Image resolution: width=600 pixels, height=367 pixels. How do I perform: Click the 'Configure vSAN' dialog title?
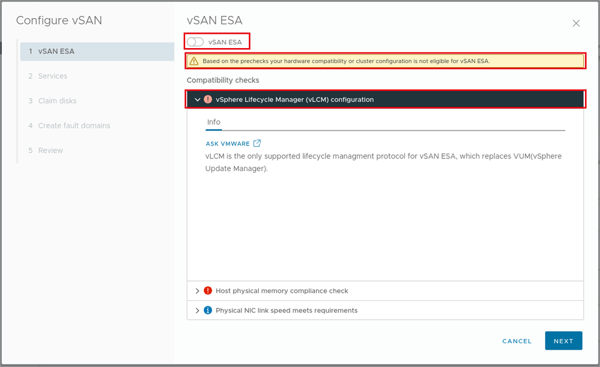pyautogui.click(x=59, y=20)
